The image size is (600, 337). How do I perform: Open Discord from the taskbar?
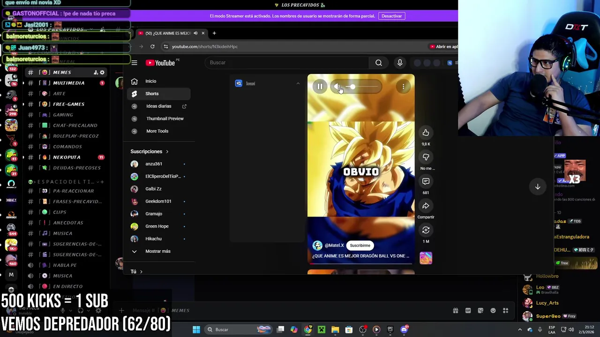[x=404, y=330]
